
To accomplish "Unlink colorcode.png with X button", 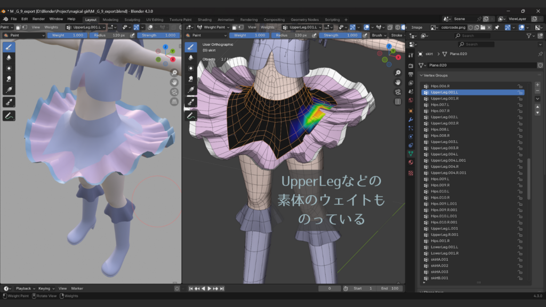I will pos(489,27).
